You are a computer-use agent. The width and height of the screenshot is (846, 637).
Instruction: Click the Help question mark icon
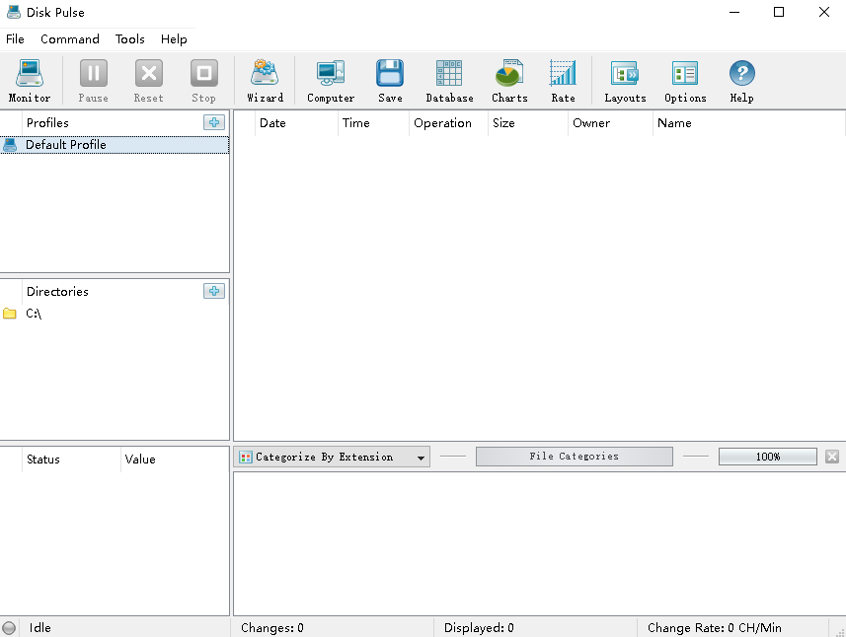pos(741,80)
